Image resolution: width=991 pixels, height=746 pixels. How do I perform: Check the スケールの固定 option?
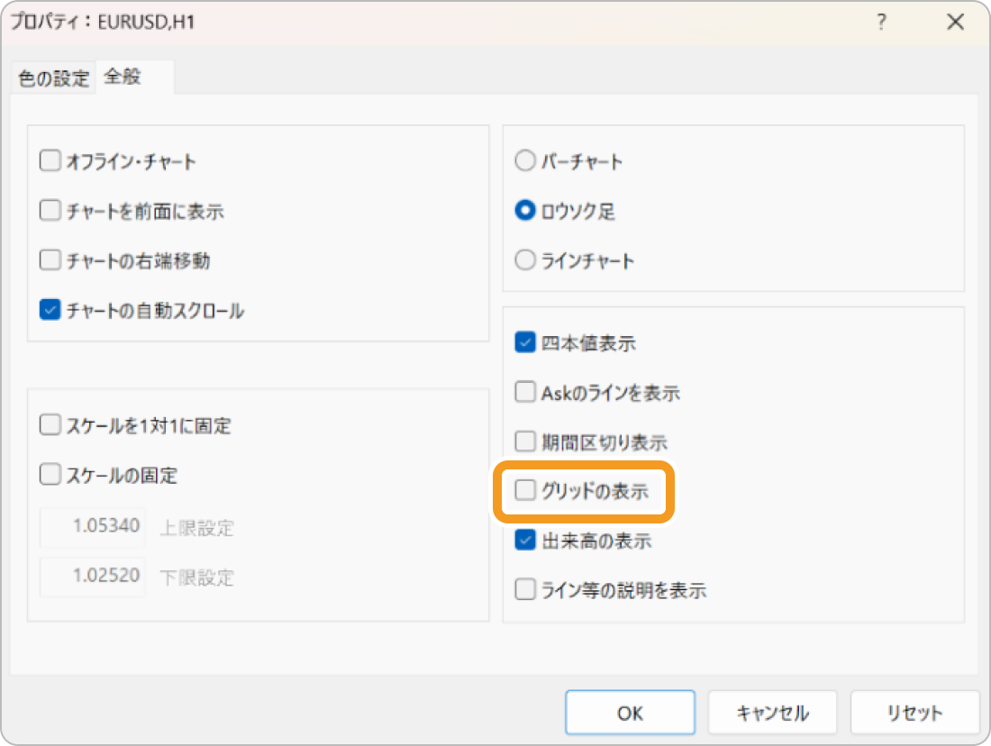point(50,474)
